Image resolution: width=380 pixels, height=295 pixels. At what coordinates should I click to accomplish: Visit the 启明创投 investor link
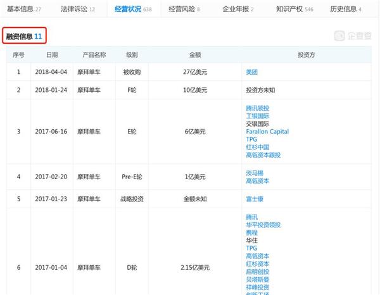click(x=257, y=272)
